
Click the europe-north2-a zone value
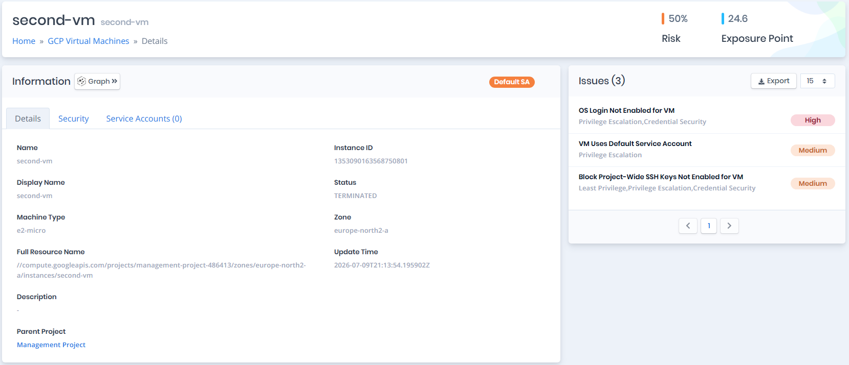(x=361, y=230)
